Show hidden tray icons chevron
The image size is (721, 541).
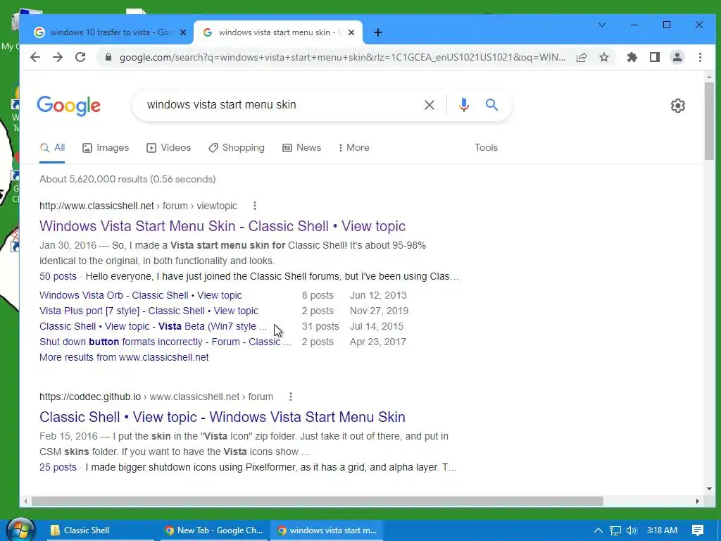(x=598, y=530)
